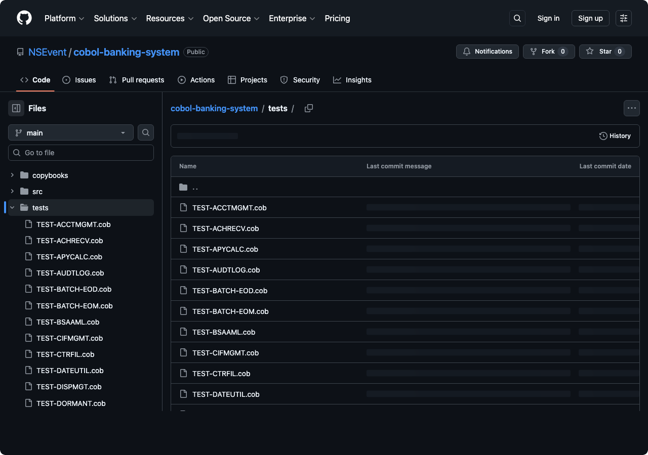Collapse the tests folder in tree
The width and height of the screenshot is (648, 455).
tap(12, 208)
